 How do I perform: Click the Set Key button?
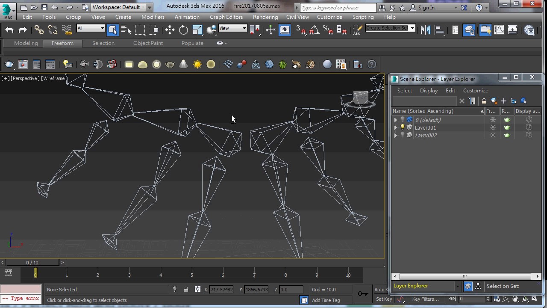point(384,299)
